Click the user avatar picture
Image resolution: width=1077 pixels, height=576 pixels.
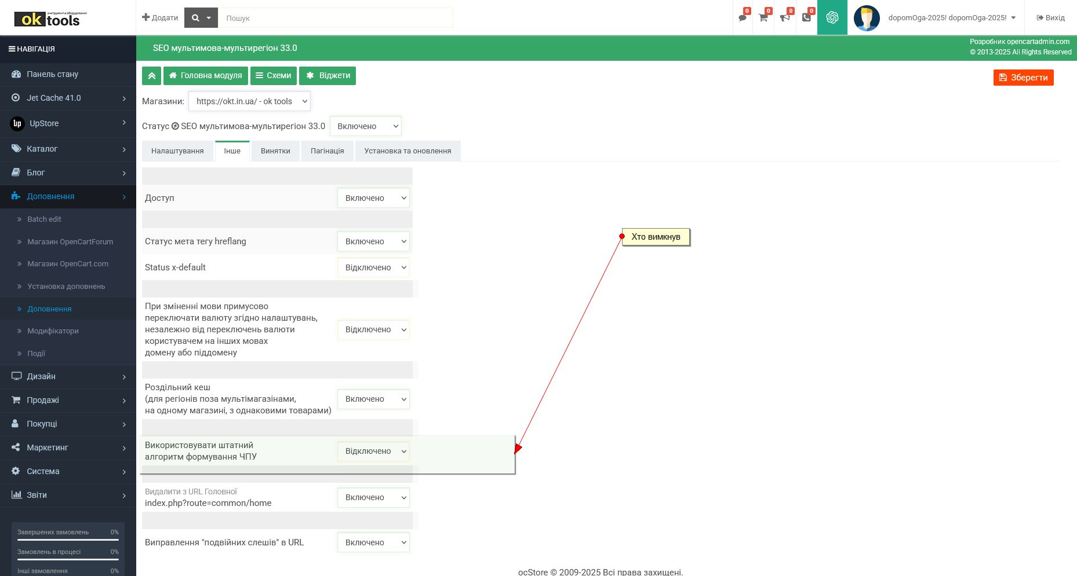867,18
